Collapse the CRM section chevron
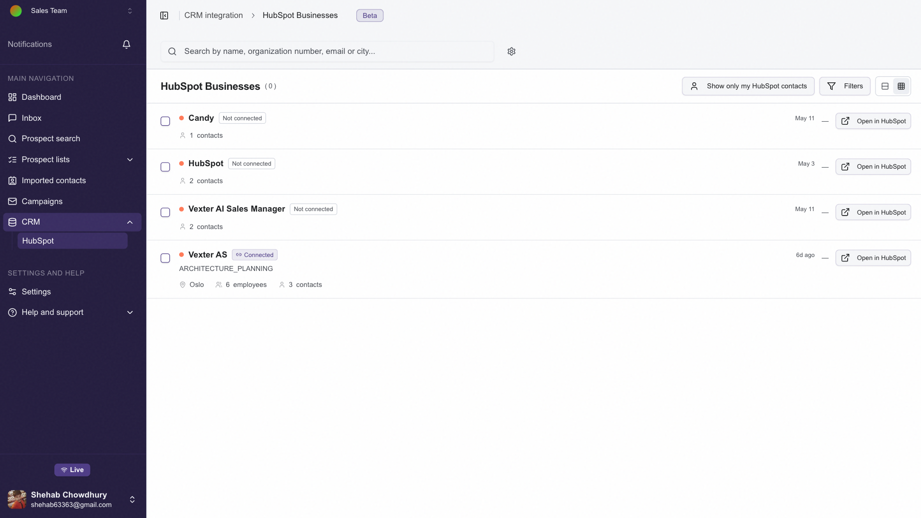Viewport: 921px width, 518px height. pyautogui.click(x=130, y=222)
